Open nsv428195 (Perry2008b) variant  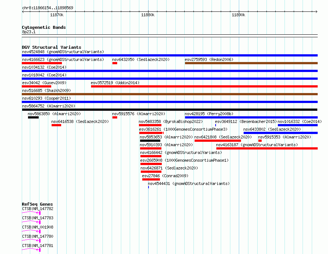click(x=209, y=114)
